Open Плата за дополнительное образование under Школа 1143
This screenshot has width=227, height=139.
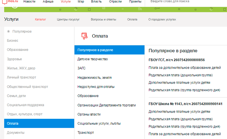[x=185, y=134]
